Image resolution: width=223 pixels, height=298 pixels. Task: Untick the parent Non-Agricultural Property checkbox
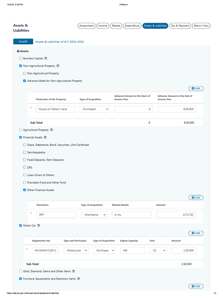[21, 66]
